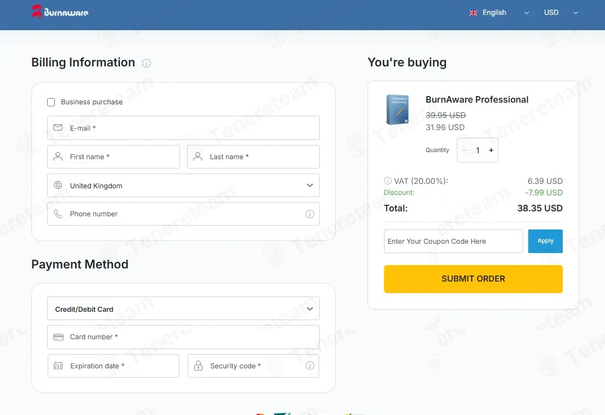Focus the Phone number field
The image size is (605, 415).
pos(183,214)
